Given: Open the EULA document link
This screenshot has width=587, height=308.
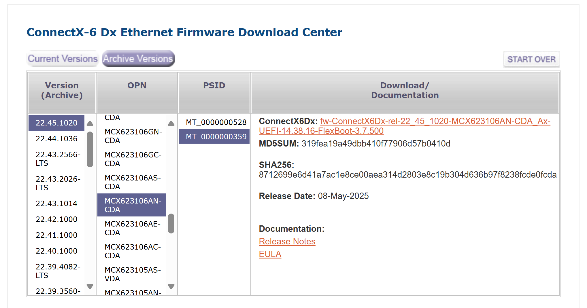Looking at the screenshot, I should pos(270,254).
